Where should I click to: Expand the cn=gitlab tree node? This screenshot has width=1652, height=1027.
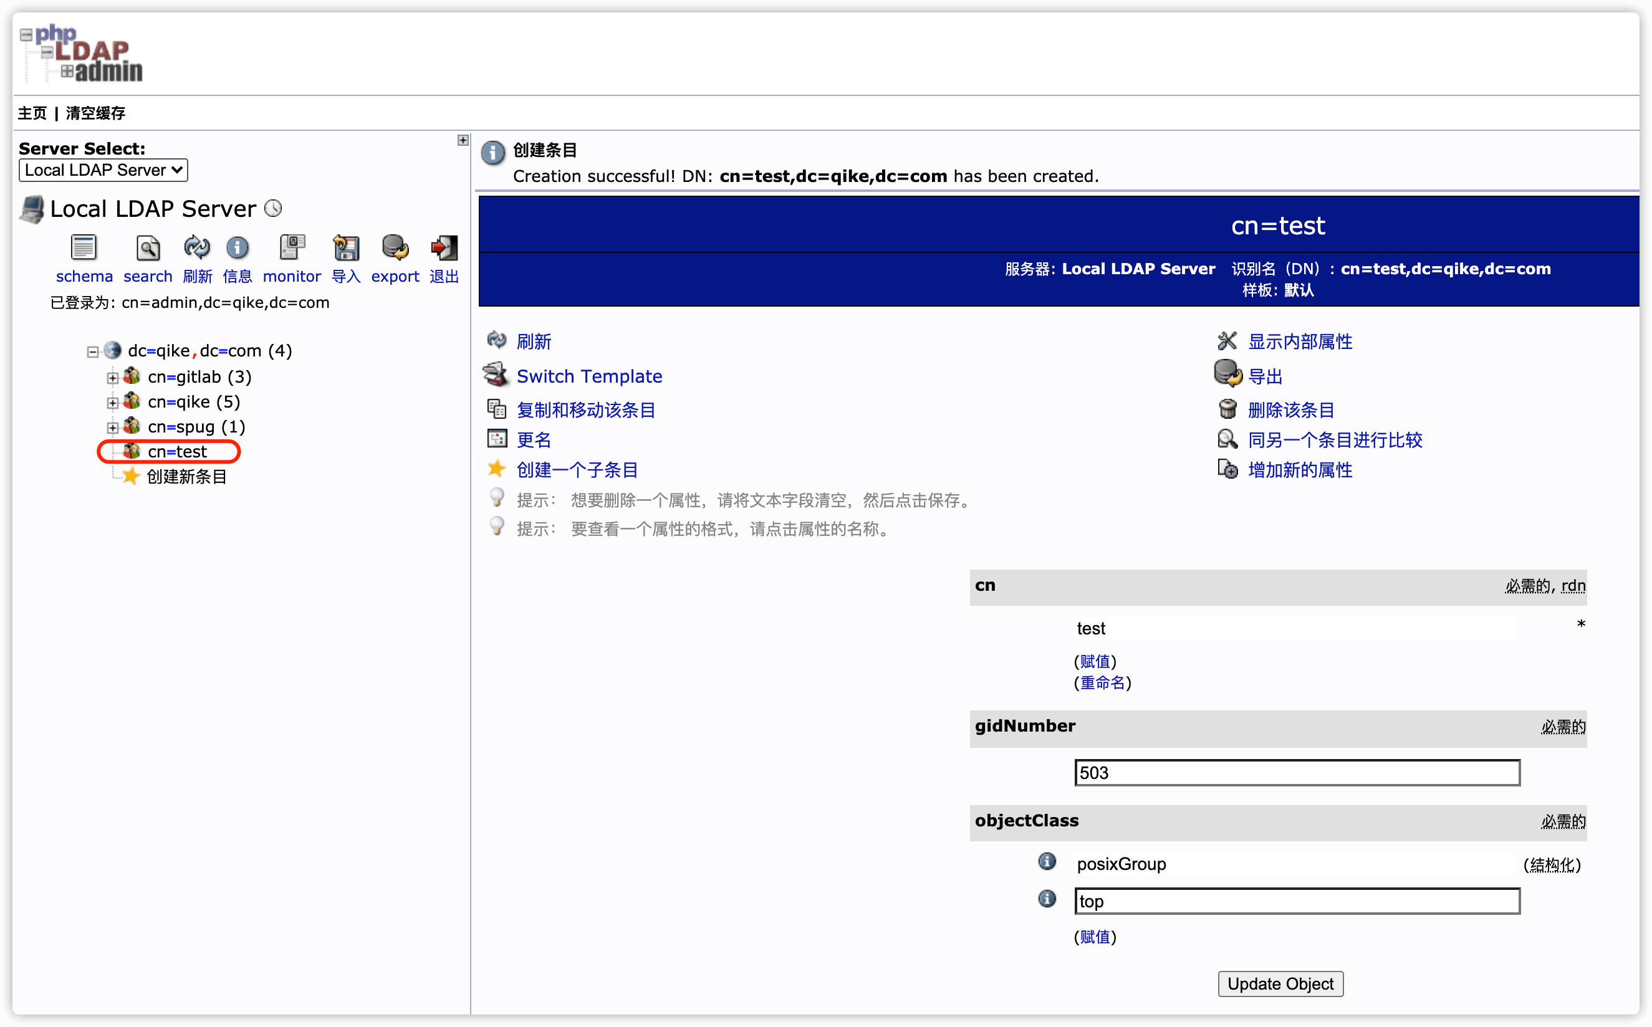tap(113, 378)
